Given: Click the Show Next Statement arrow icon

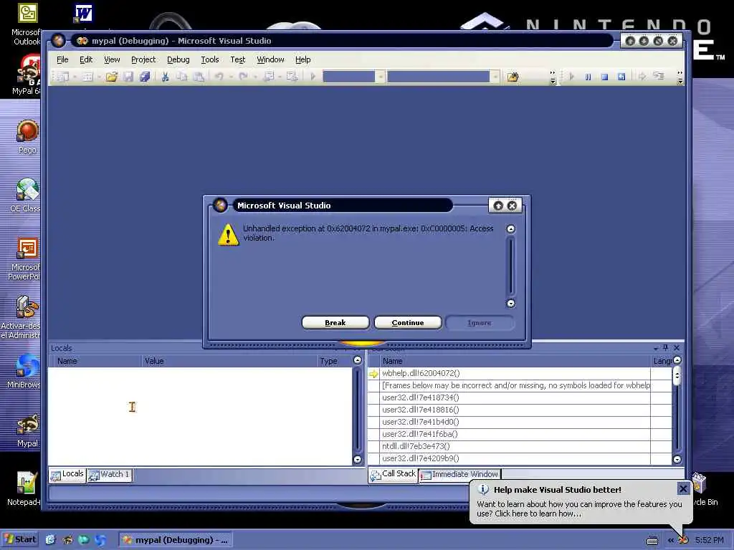Looking at the screenshot, I should pos(642,77).
